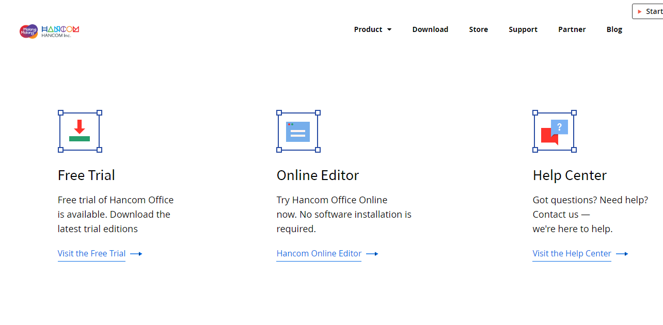The height and width of the screenshot is (325, 663).
Task: Click the Help Center heading
Action: 570,175
